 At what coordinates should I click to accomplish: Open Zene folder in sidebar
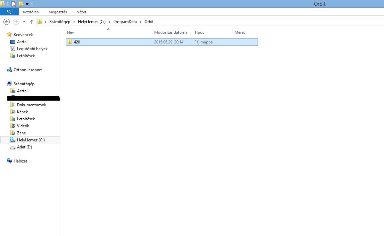click(x=21, y=133)
